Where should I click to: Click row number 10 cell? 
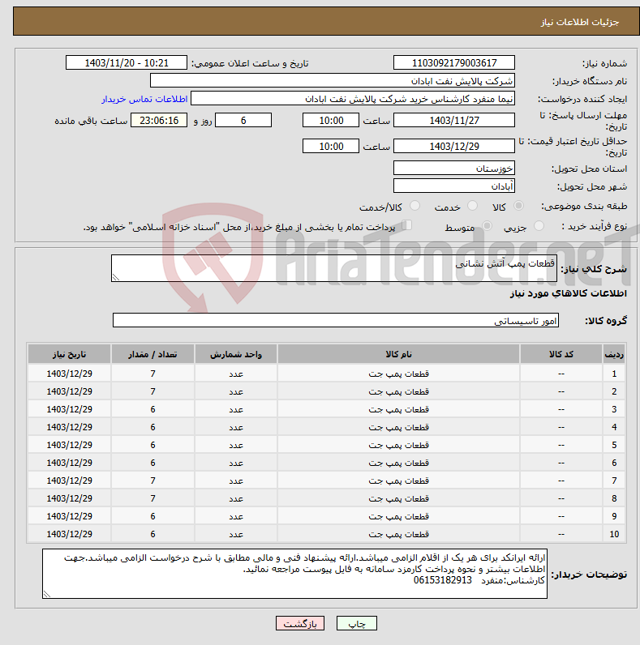pos(614,534)
